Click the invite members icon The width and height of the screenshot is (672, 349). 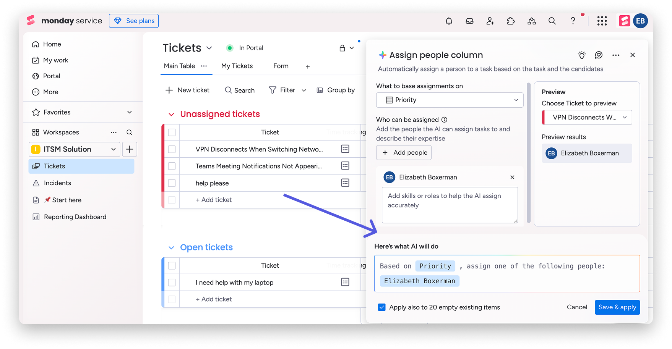pyautogui.click(x=490, y=21)
